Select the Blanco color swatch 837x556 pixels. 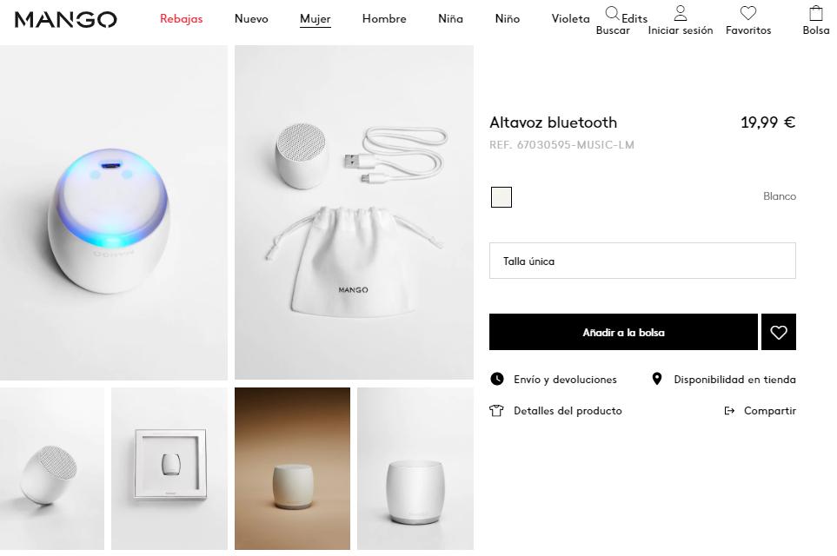[x=501, y=197]
